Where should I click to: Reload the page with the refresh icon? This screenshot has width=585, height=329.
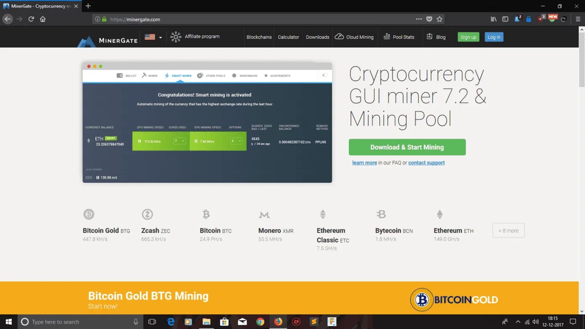tap(31, 19)
